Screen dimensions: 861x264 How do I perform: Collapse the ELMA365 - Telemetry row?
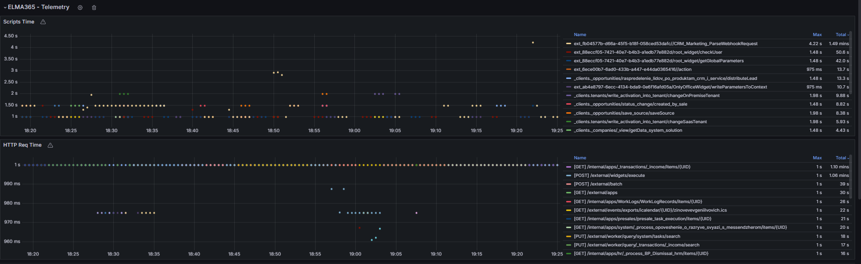coord(5,7)
